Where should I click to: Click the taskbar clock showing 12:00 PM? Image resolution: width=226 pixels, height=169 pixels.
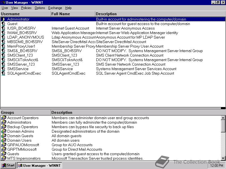pos(217,166)
